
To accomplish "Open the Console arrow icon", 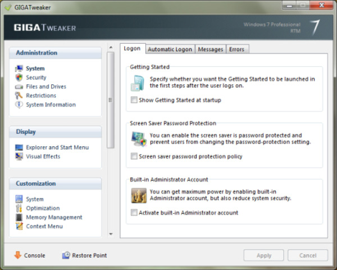I will [17, 255].
